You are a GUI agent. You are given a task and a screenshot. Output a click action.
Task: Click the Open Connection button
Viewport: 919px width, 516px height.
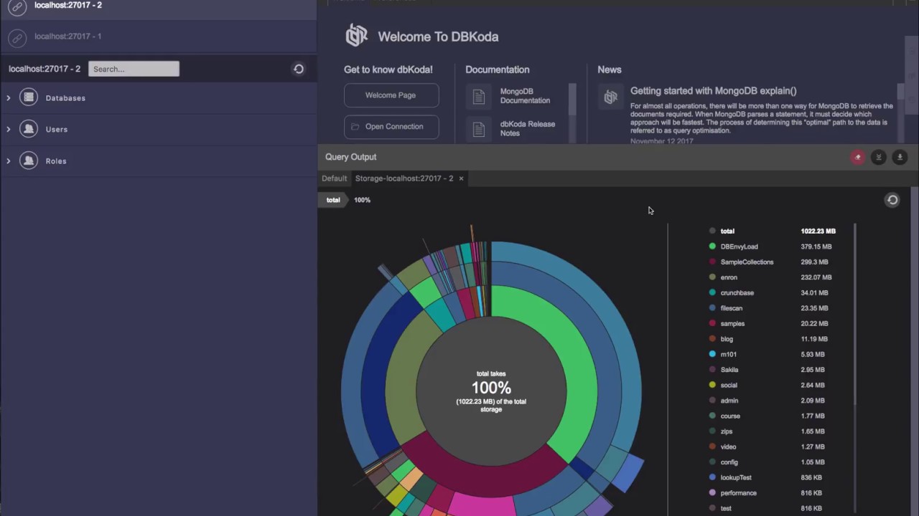(x=391, y=127)
